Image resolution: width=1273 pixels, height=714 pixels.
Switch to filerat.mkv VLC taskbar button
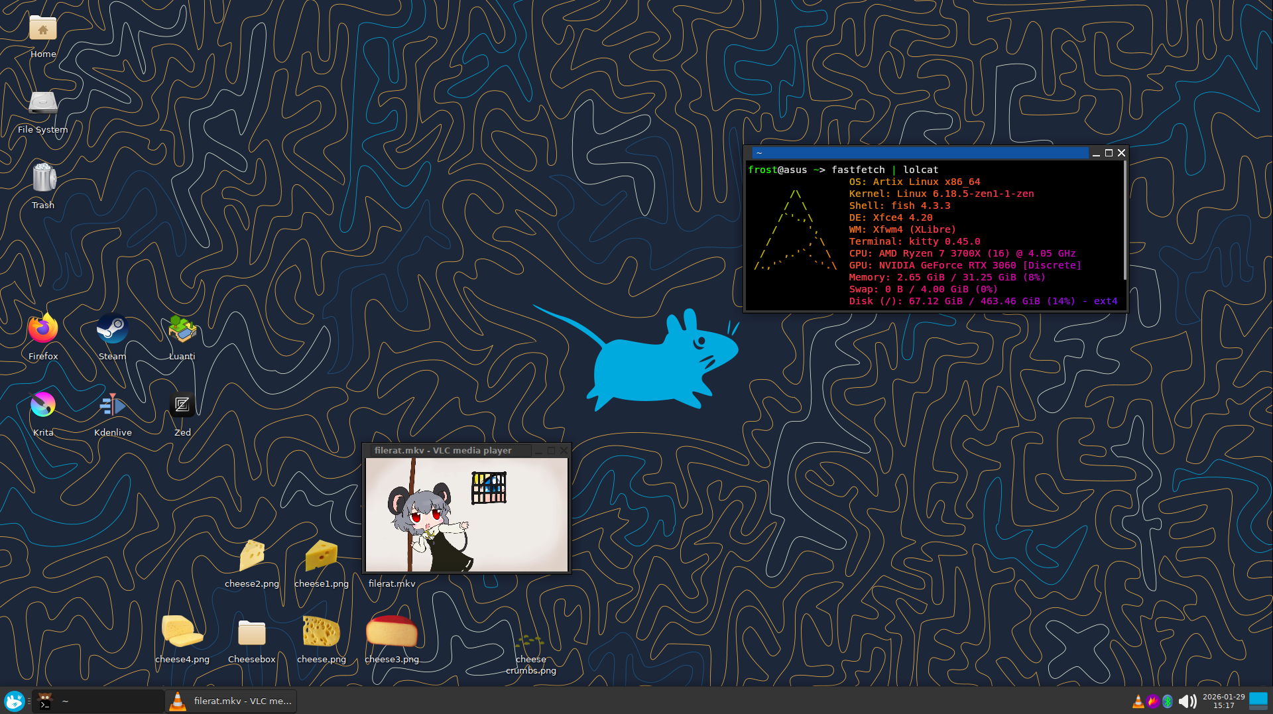[231, 701]
